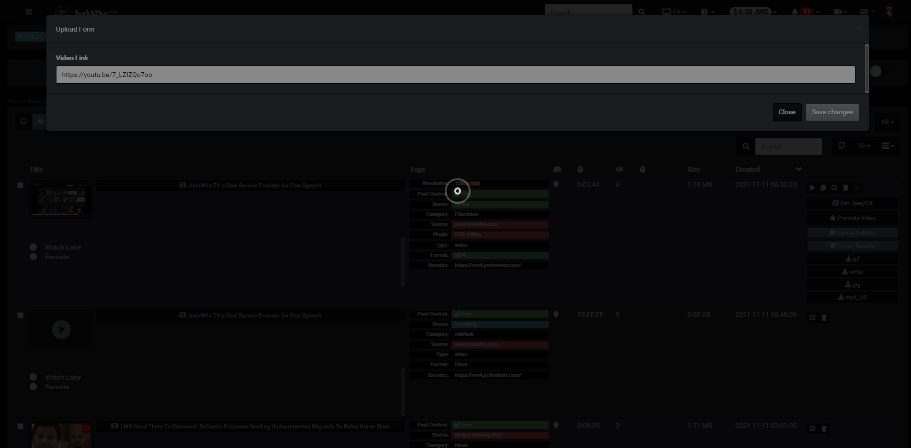Select checkbox of the 06:52:25 video row

[20, 185]
